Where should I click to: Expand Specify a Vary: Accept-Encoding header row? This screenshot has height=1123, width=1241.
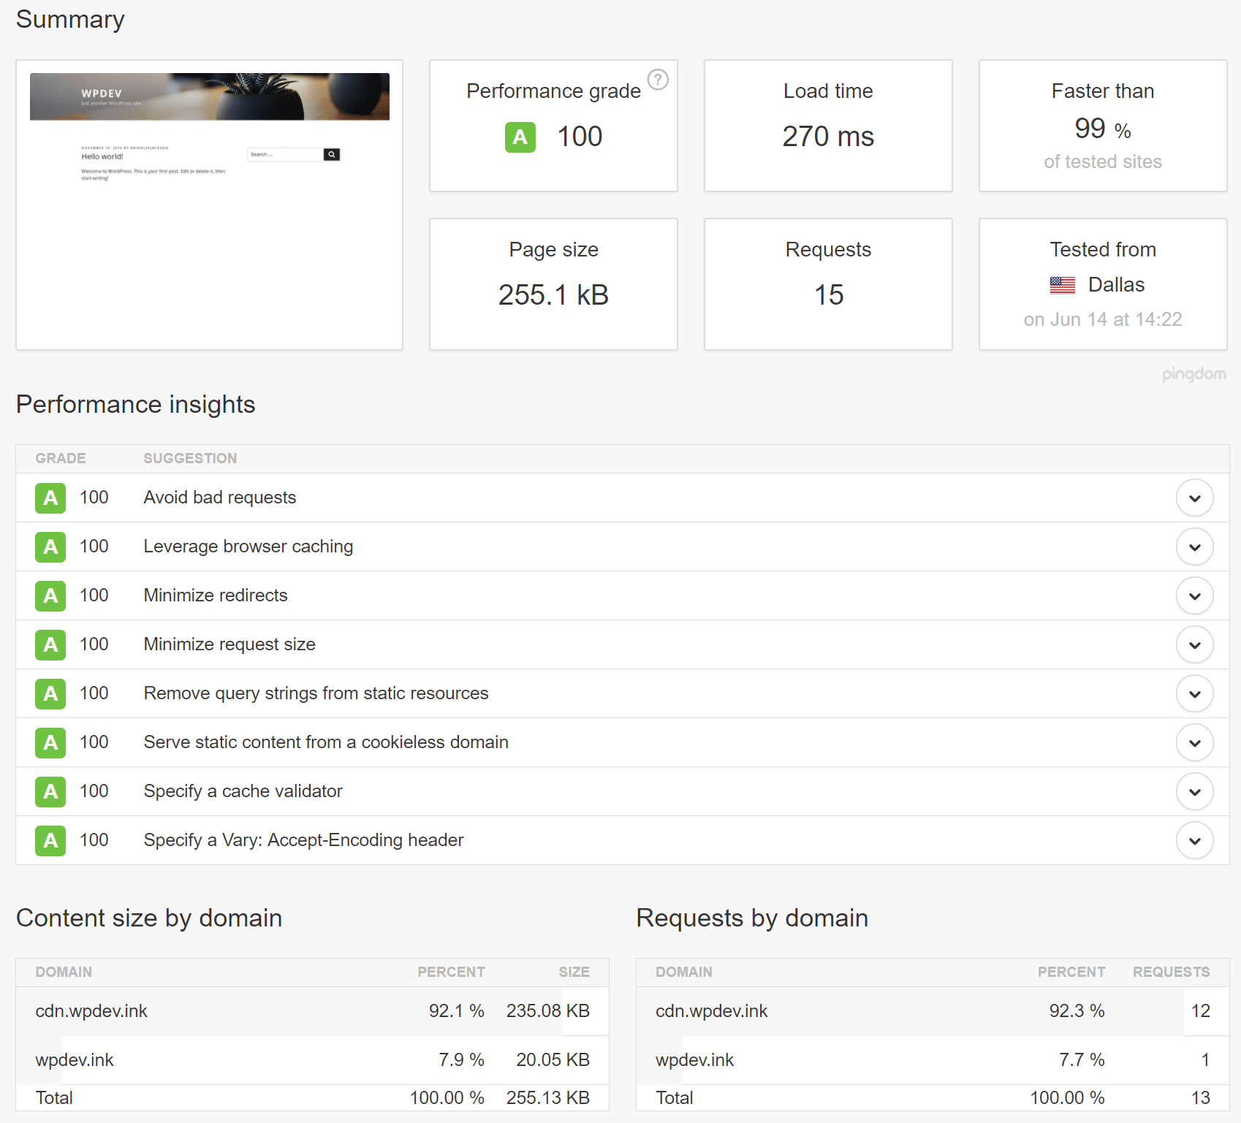tap(1195, 840)
